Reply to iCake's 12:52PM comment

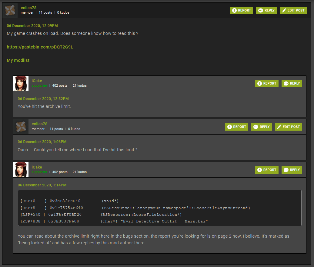coord(292,83)
